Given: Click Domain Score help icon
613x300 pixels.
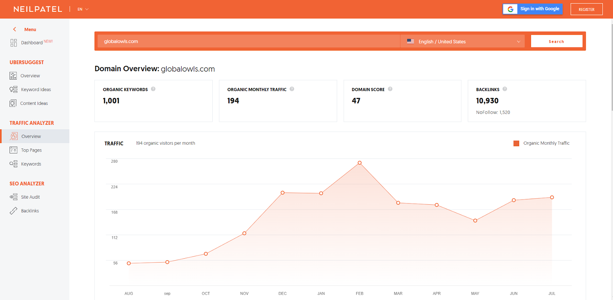Looking at the screenshot, I should 390,89.
